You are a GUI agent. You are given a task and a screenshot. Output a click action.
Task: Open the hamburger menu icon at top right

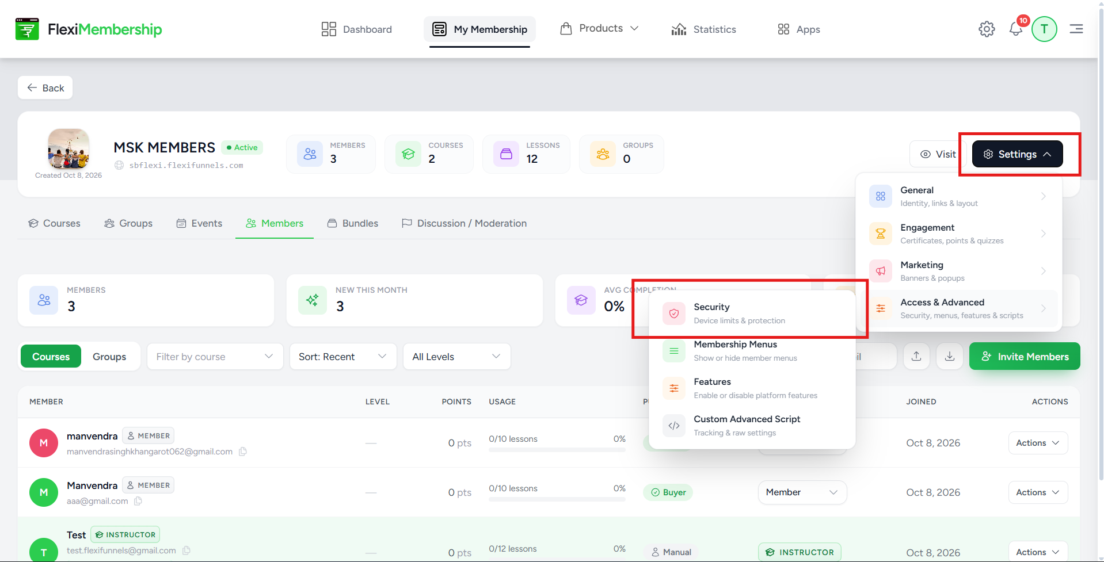pos(1076,29)
